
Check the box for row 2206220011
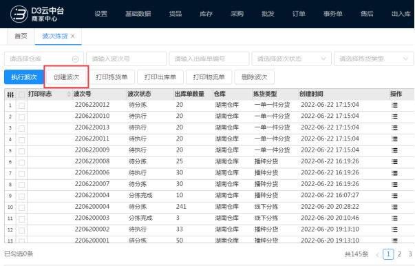22,140
